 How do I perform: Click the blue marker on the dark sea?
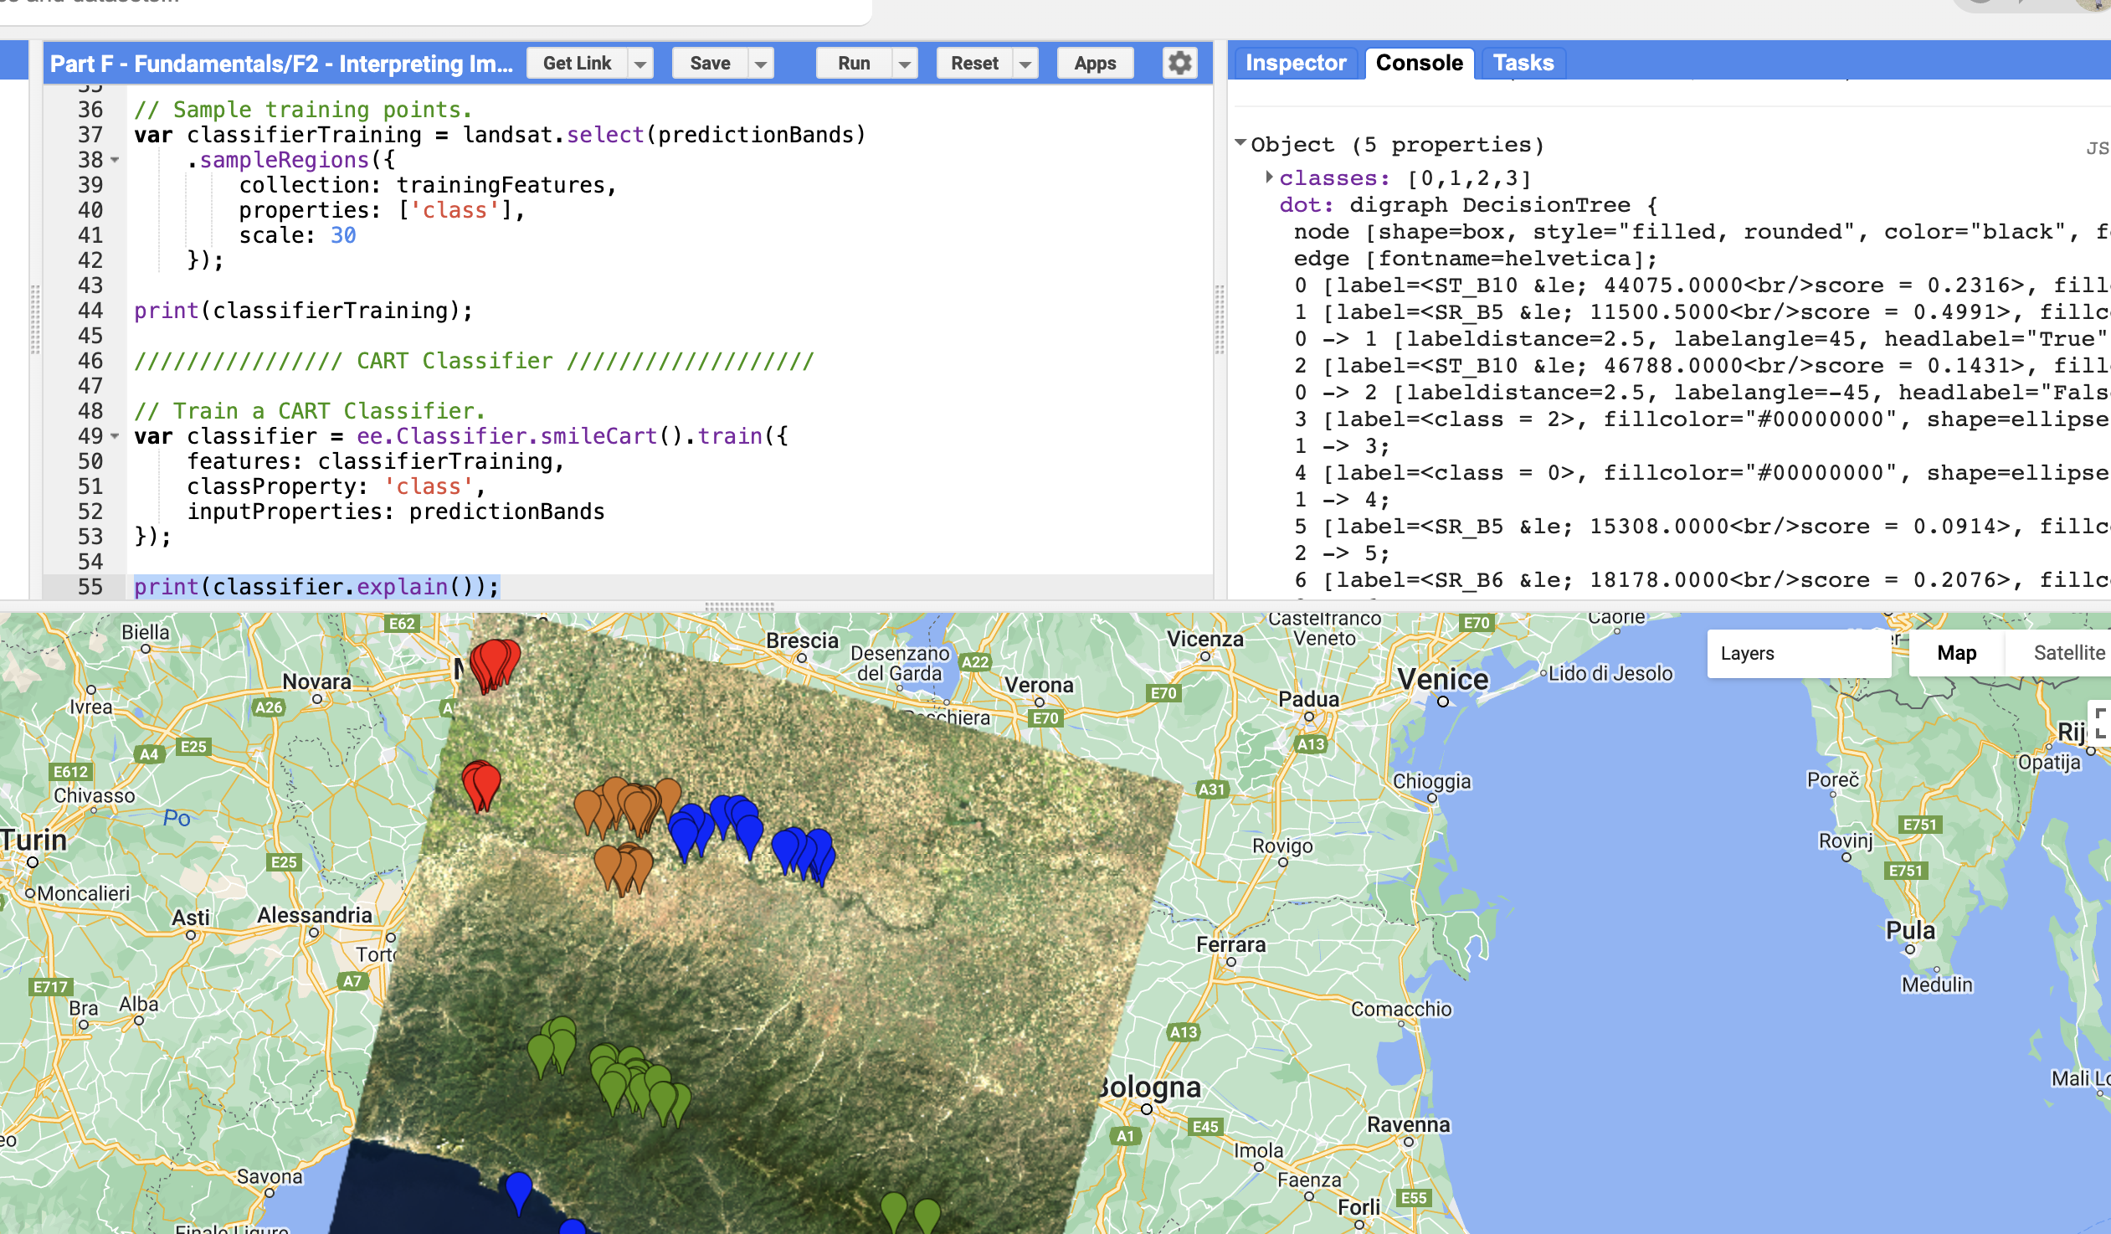(518, 1188)
